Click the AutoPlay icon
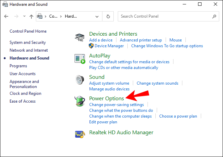The height and width of the screenshot is (157, 223). point(80,58)
